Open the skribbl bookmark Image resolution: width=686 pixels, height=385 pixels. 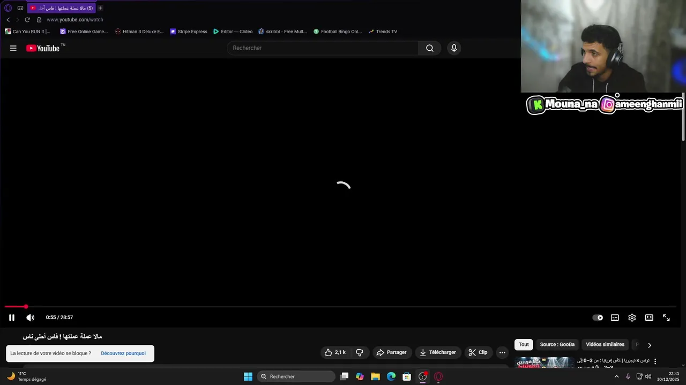[x=283, y=32]
